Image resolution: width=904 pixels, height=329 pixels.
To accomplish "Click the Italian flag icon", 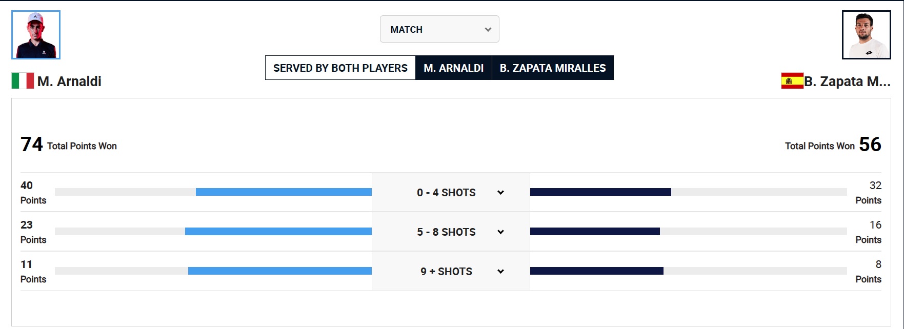I will coord(23,81).
